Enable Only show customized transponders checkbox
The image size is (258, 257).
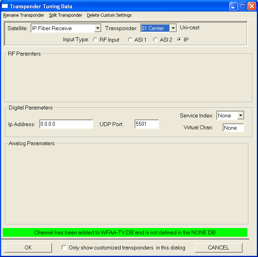(x=64, y=248)
